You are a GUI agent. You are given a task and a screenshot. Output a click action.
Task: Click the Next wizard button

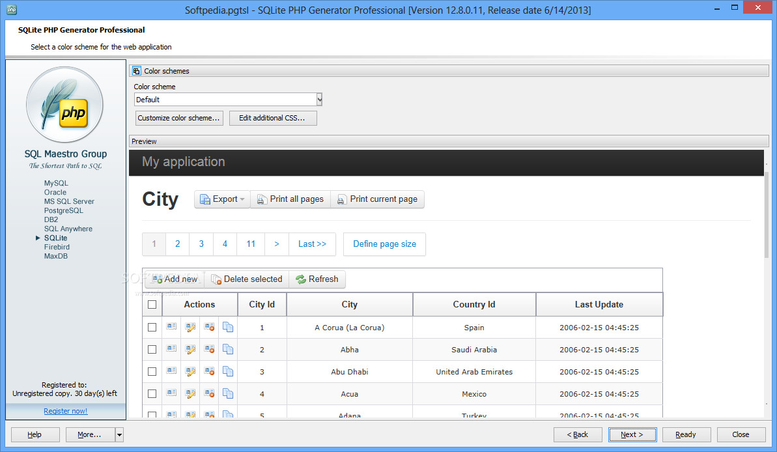point(632,434)
